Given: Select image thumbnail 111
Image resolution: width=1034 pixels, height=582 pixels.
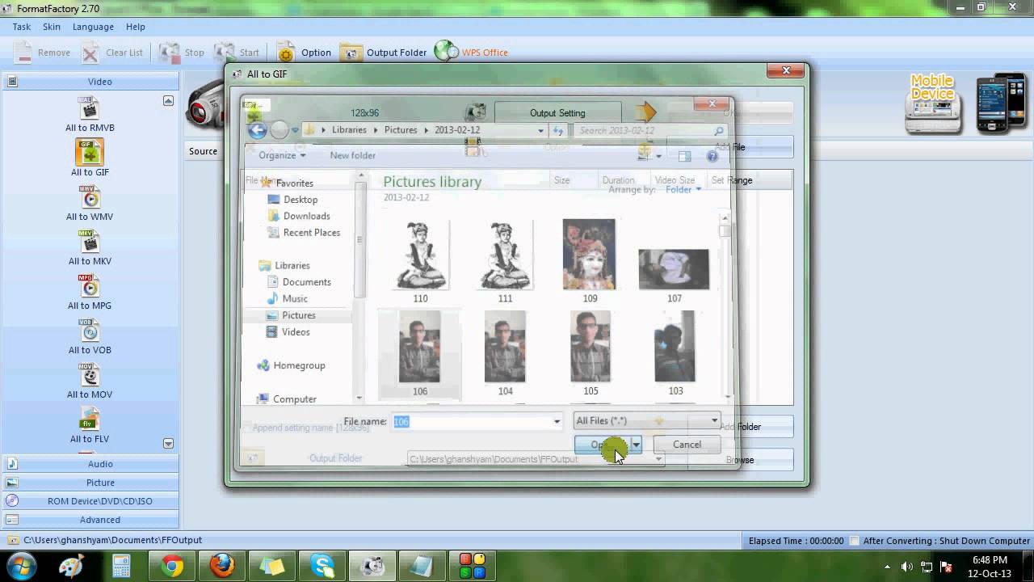Looking at the screenshot, I should pyautogui.click(x=505, y=260).
